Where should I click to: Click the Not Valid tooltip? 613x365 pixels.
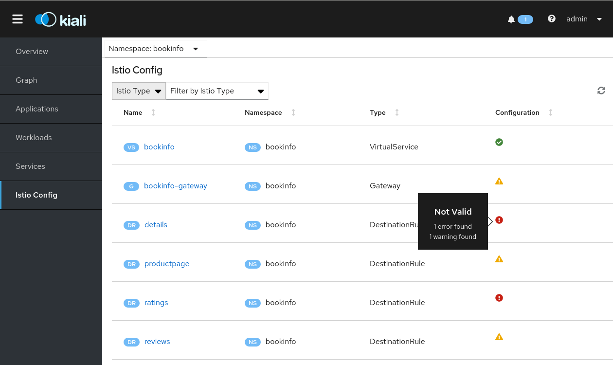453,221
